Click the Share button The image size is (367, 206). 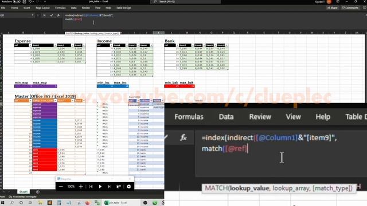[333, 7]
